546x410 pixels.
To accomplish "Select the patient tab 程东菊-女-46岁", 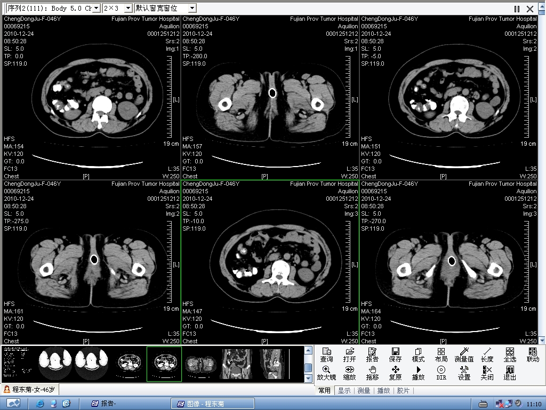I will (30, 389).
